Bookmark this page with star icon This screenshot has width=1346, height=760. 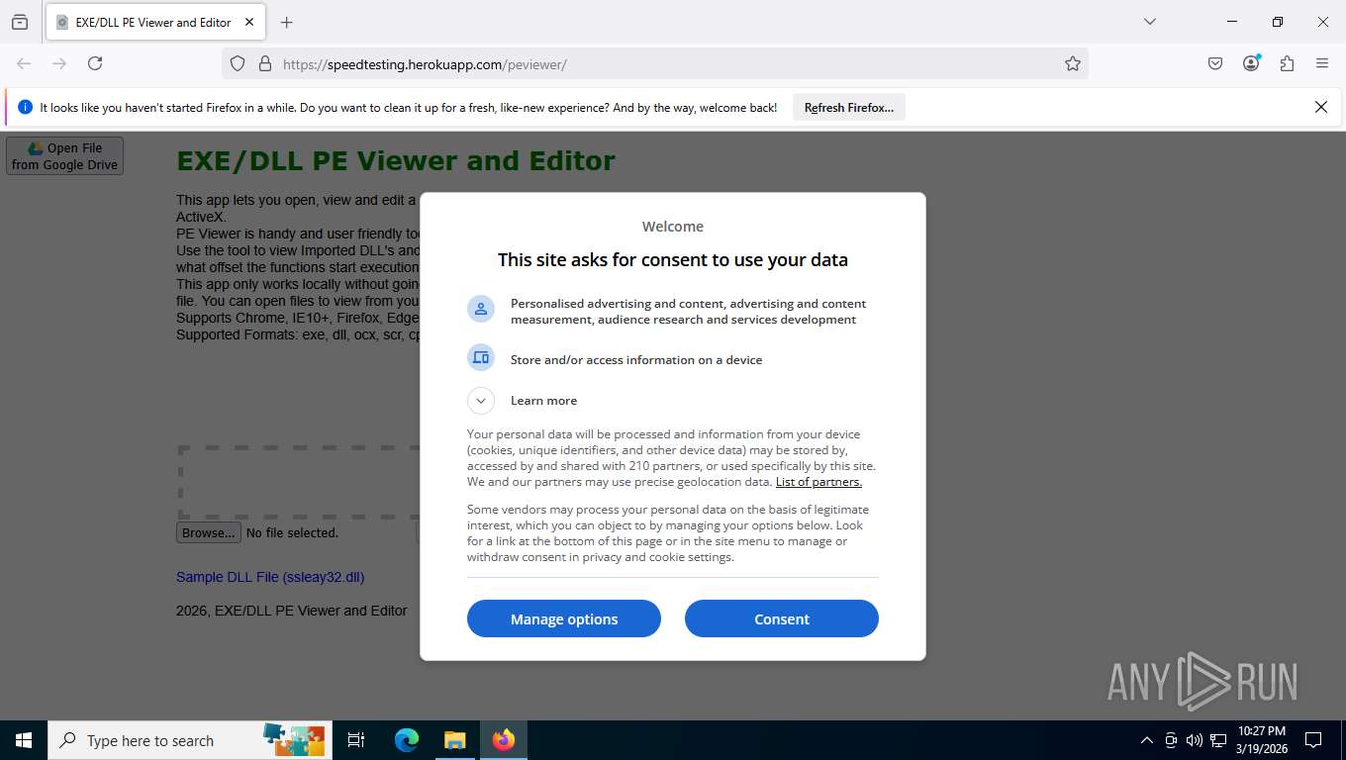click(1073, 63)
